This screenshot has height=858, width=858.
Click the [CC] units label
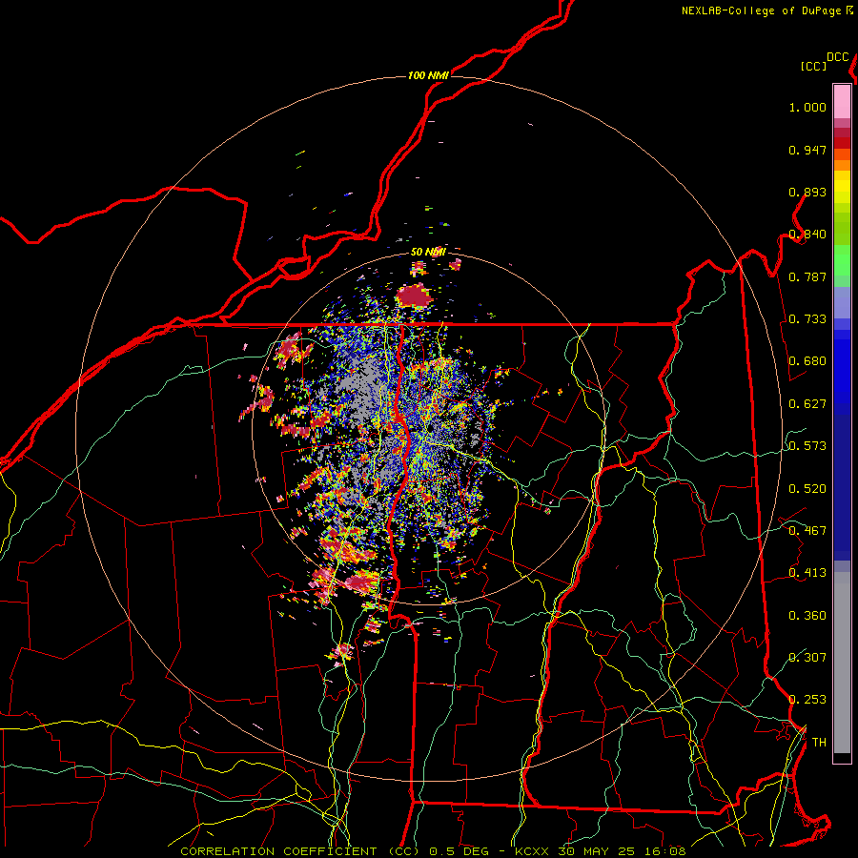click(814, 67)
